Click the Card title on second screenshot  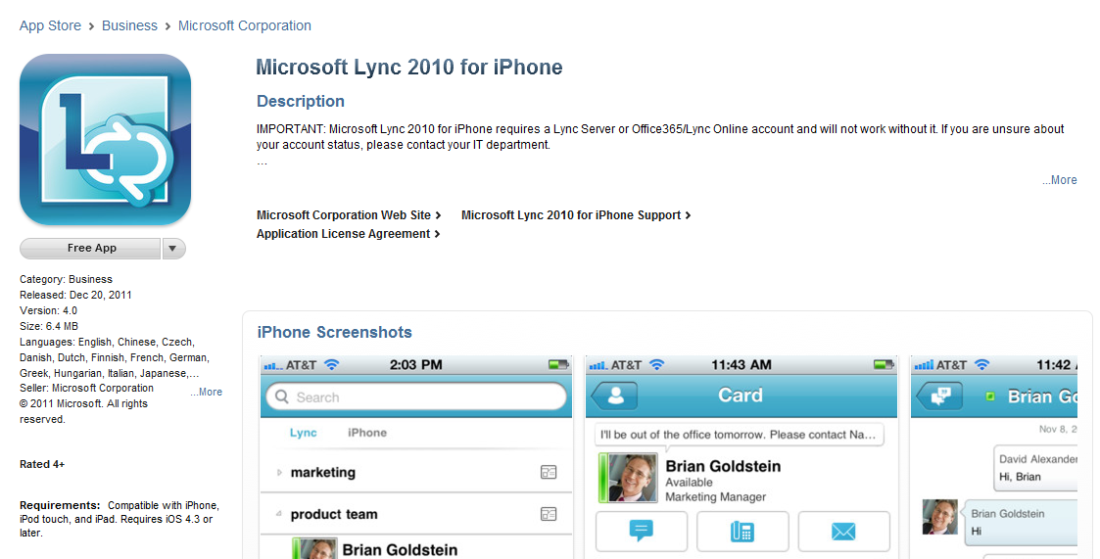point(741,396)
